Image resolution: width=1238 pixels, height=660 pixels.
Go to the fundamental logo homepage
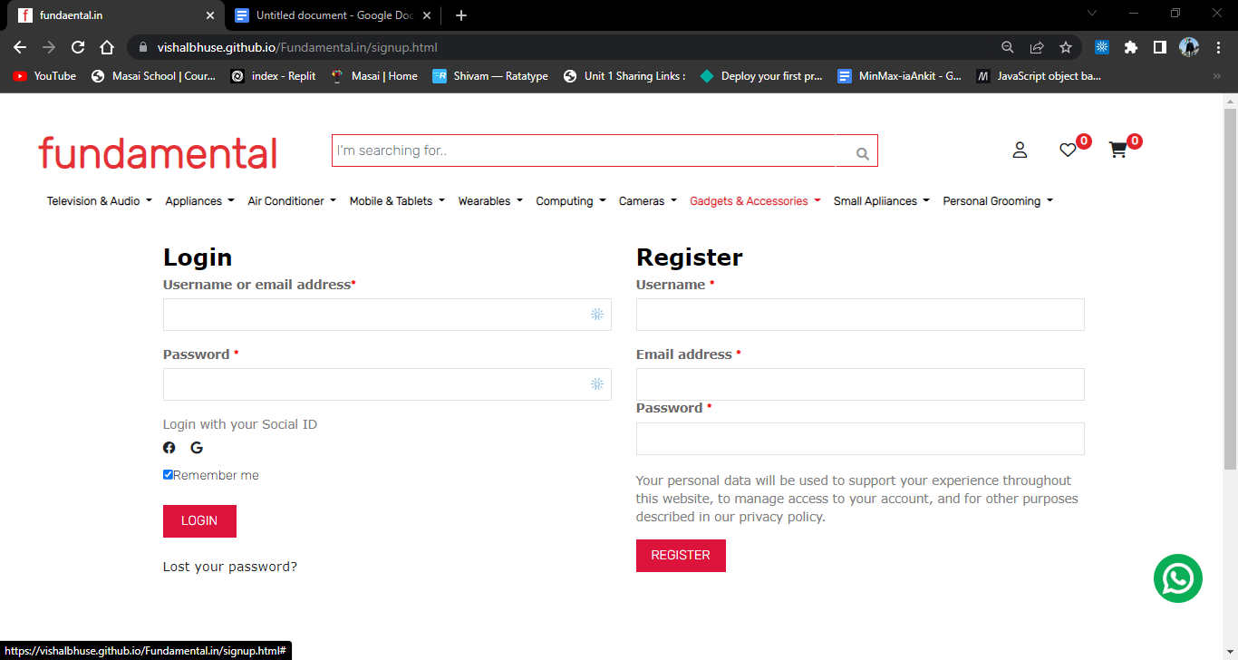158,153
